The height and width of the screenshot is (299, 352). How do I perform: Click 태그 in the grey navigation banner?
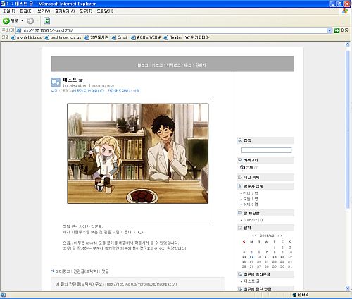188,66
